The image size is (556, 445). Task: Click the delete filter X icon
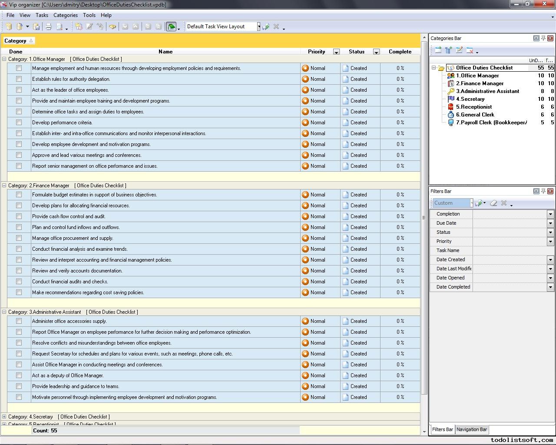click(504, 203)
